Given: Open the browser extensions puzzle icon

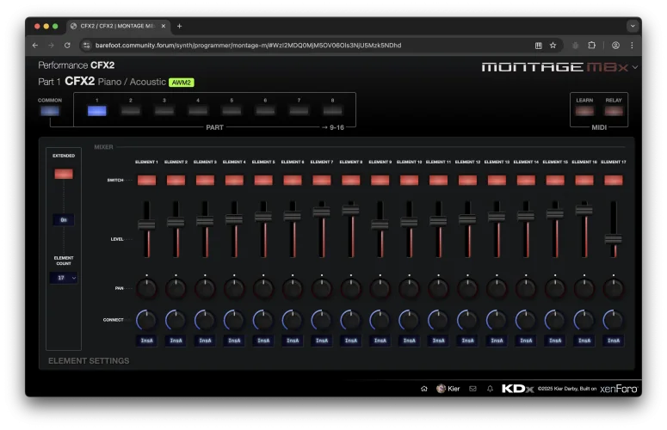Looking at the screenshot, I should pyautogui.click(x=592, y=46).
